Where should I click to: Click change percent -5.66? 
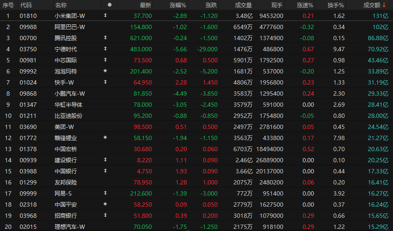[x=180, y=49]
